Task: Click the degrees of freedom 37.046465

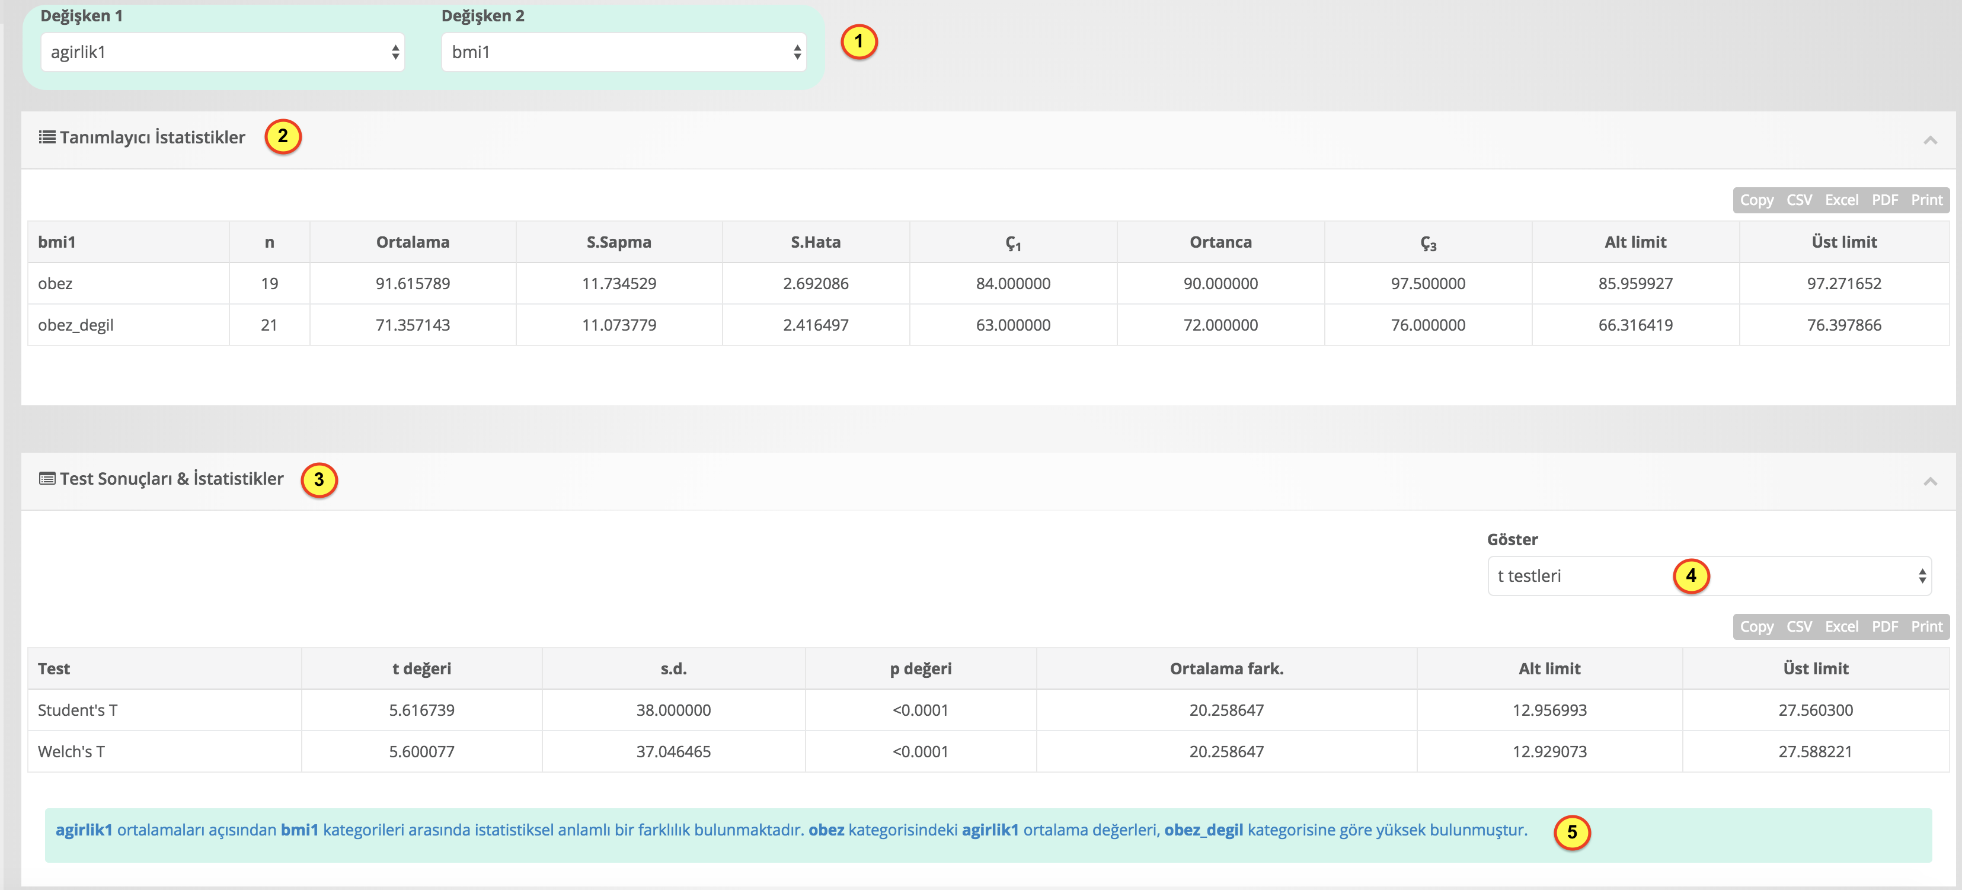Action: click(x=673, y=751)
